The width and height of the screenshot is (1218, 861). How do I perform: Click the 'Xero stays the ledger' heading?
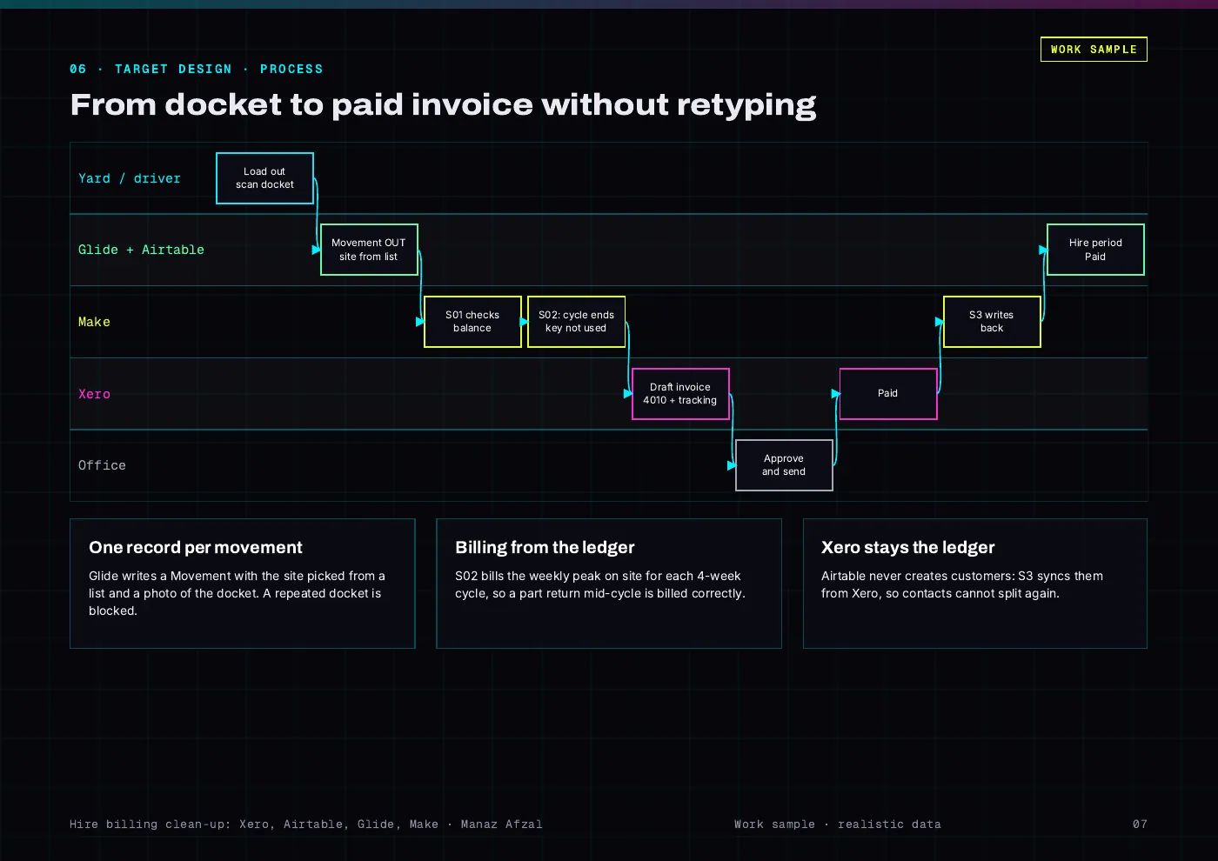tap(907, 547)
